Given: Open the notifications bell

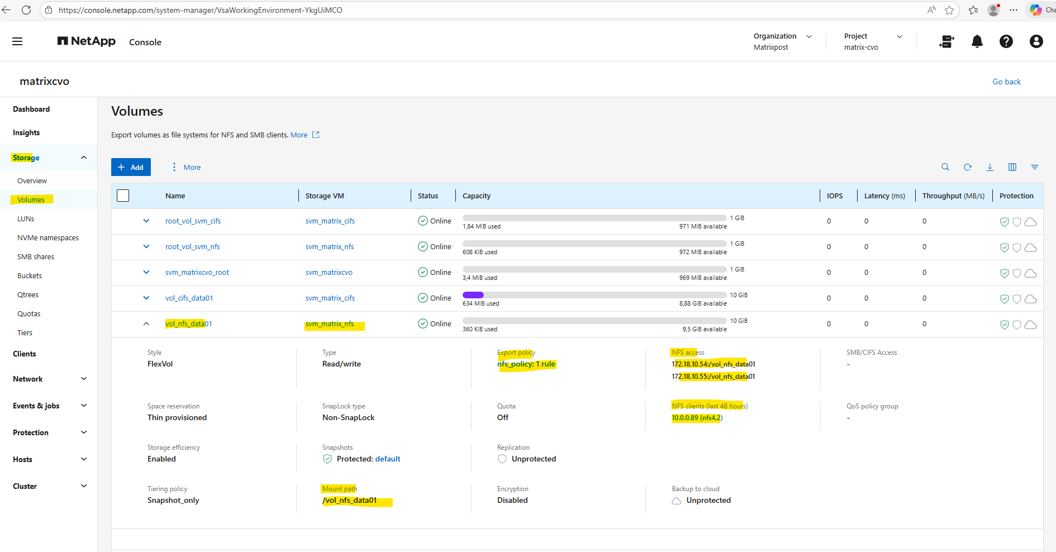Looking at the screenshot, I should [x=977, y=42].
